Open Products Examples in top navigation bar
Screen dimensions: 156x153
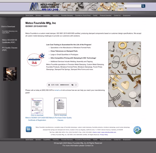pyautogui.click(x=106, y=15)
